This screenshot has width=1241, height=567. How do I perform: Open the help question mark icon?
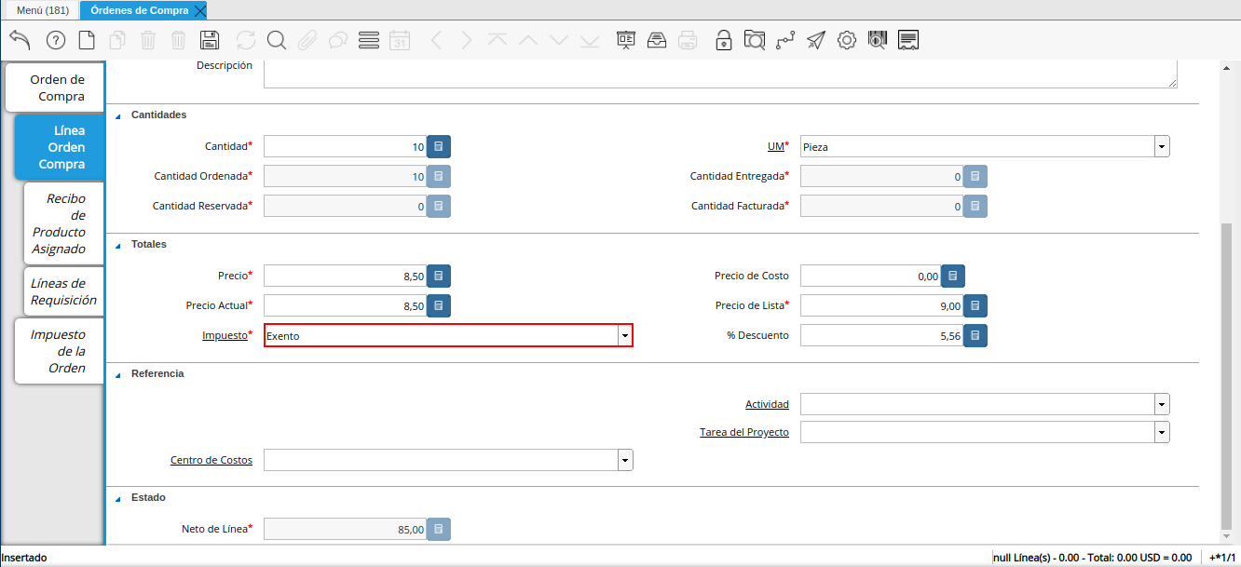pos(56,40)
